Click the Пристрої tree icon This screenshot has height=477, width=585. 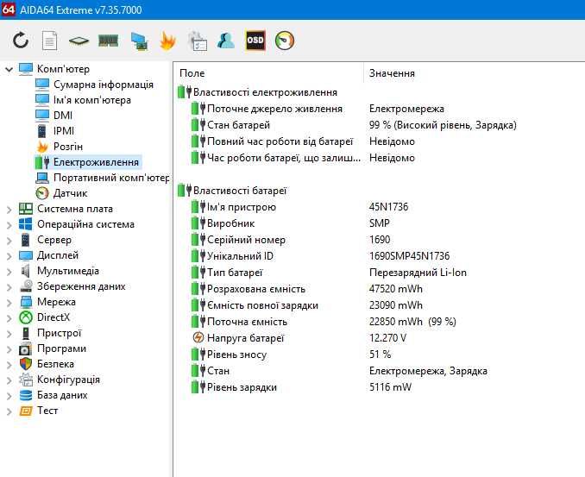(26, 333)
